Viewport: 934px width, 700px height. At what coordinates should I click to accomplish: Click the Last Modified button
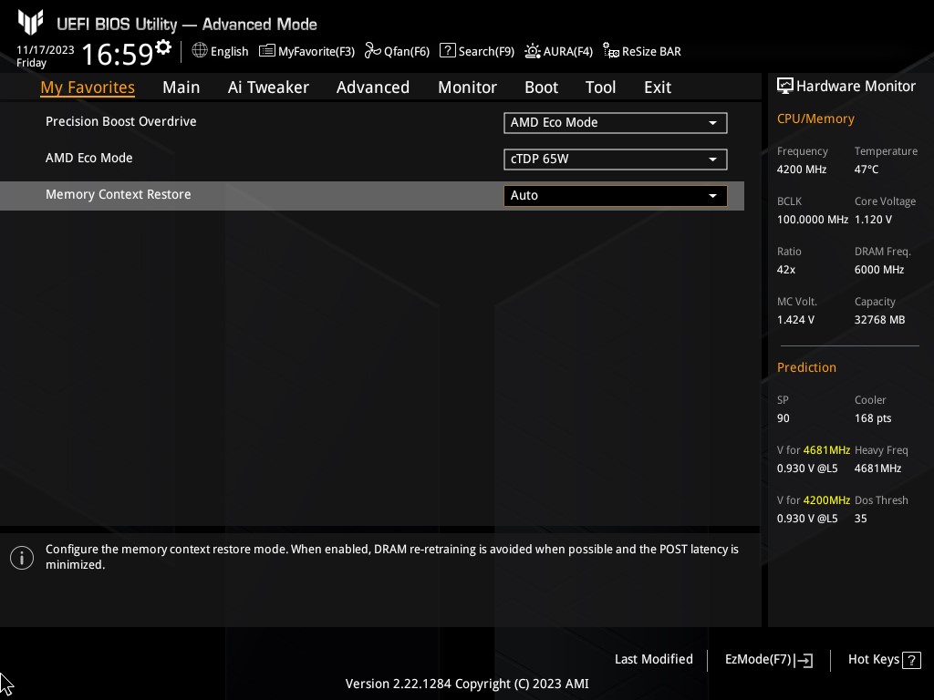(653, 659)
